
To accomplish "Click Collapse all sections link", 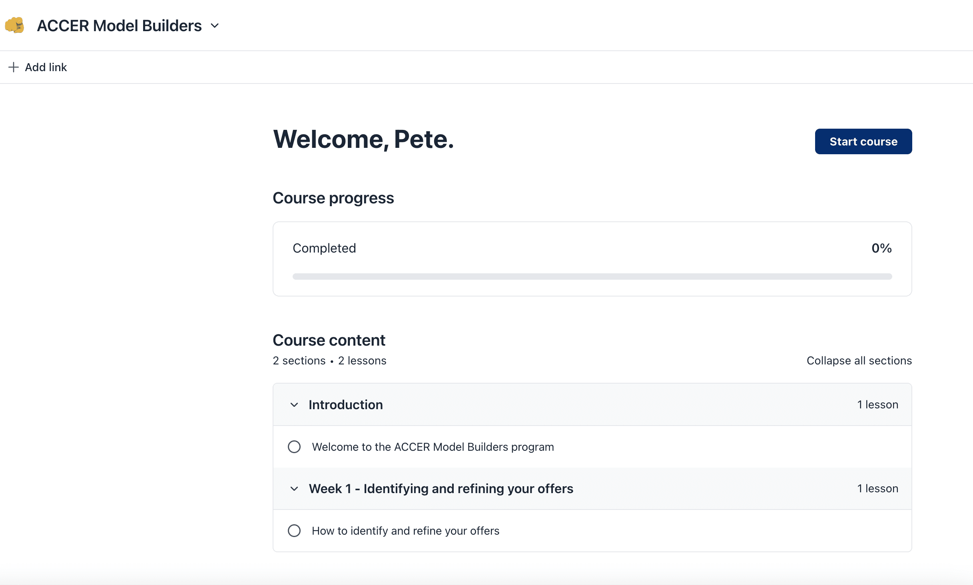I will pos(859,360).
